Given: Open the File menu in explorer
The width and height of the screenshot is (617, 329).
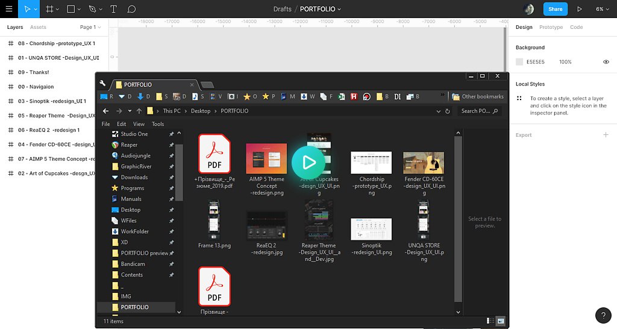Looking at the screenshot, I should (105, 124).
